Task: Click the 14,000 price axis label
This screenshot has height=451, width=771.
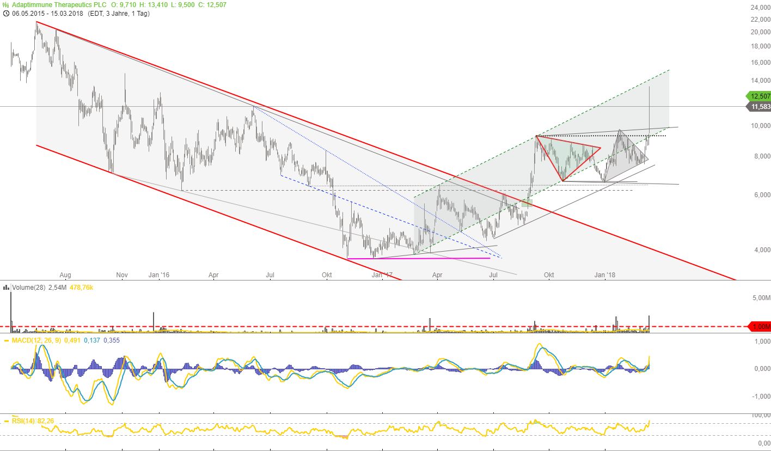Action: coord(761,81)
